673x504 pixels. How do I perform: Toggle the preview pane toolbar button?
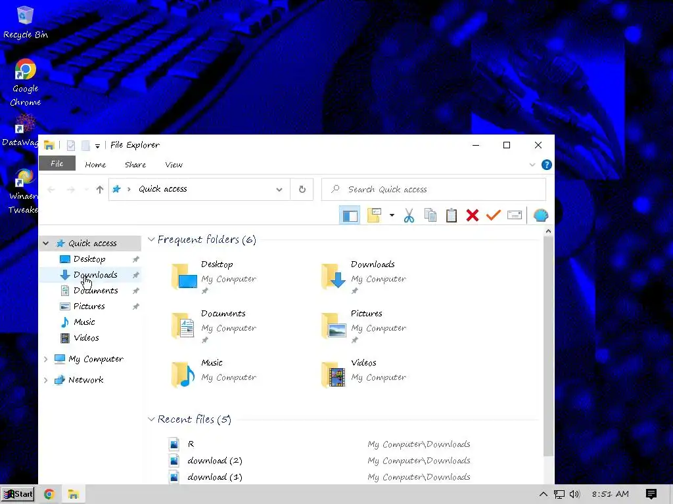pyautogui.click(x=350, y=215)
